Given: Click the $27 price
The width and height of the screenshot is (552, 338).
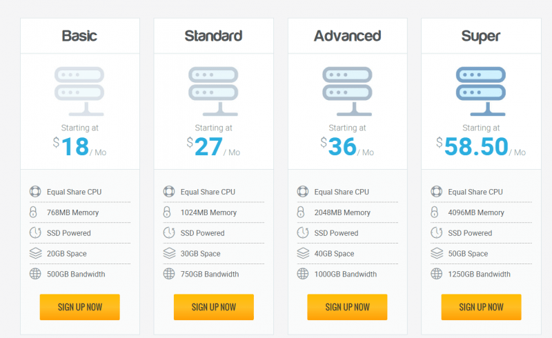Looking at the screenshot, I should [205, 146].
